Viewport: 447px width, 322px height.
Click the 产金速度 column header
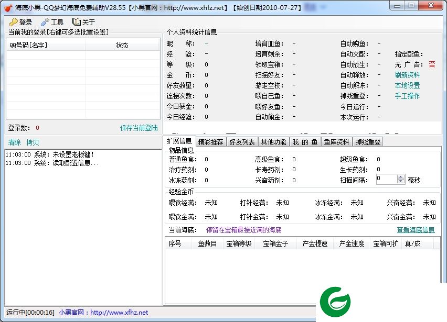point(352,243)
